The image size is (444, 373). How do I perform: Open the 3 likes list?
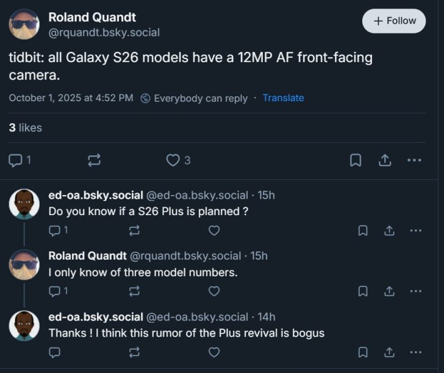(x=25, y=127)
